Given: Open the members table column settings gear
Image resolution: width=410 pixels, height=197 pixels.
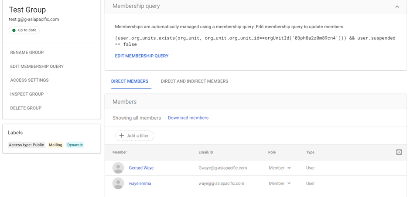Looking at the screenshot, I should pos(399,152).
